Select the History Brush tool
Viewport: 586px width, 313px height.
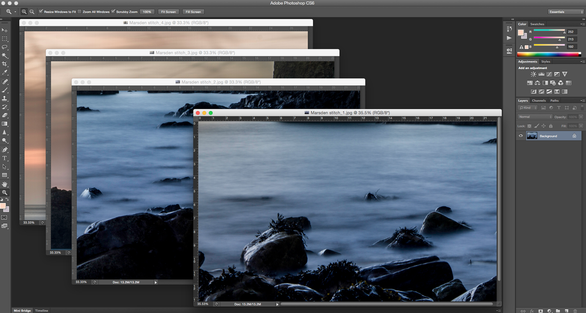point(5,106)
